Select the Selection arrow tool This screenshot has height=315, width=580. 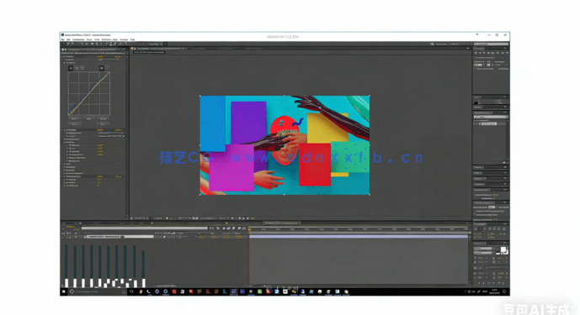tap(63, 44)
